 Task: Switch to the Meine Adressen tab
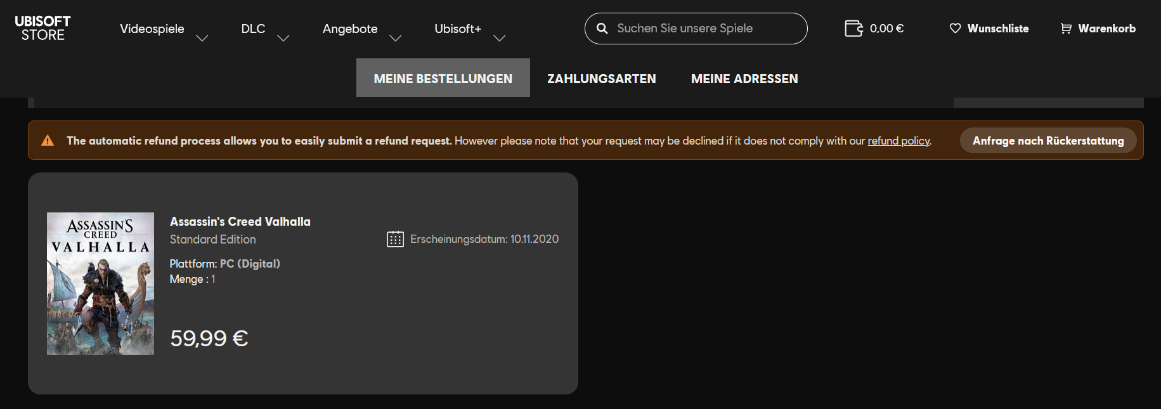click(x=744, y=79)
